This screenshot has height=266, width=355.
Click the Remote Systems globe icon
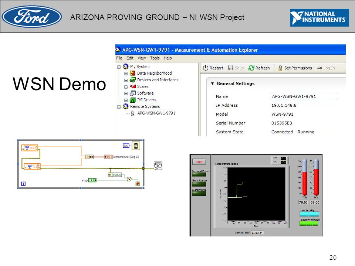click(x=126, y=106)
